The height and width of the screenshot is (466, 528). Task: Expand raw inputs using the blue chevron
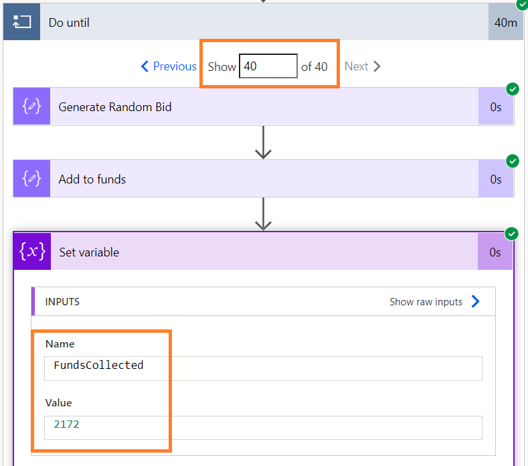476,302
